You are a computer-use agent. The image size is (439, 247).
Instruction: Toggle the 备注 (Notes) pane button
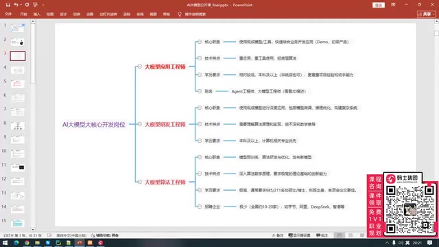pyautogui.click(x=278, y=235)
